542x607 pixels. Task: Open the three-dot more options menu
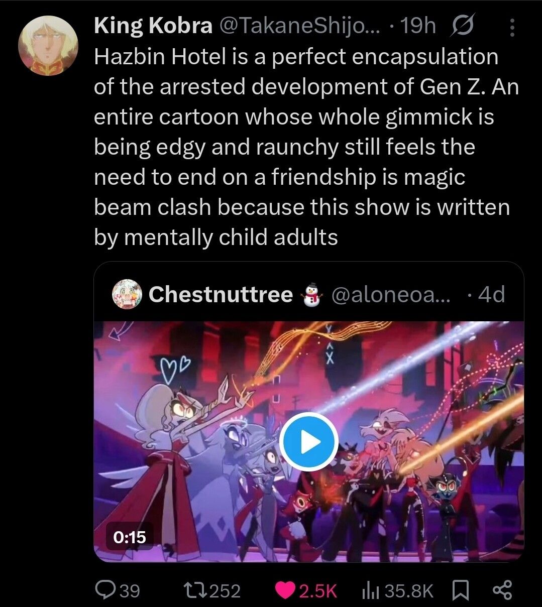(x=512, y=28)
